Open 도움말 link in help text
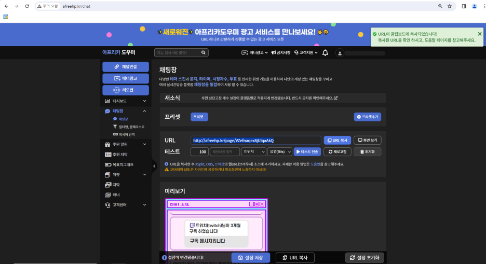This screenshot has height=264, width=486. click(x=315, y=164)
